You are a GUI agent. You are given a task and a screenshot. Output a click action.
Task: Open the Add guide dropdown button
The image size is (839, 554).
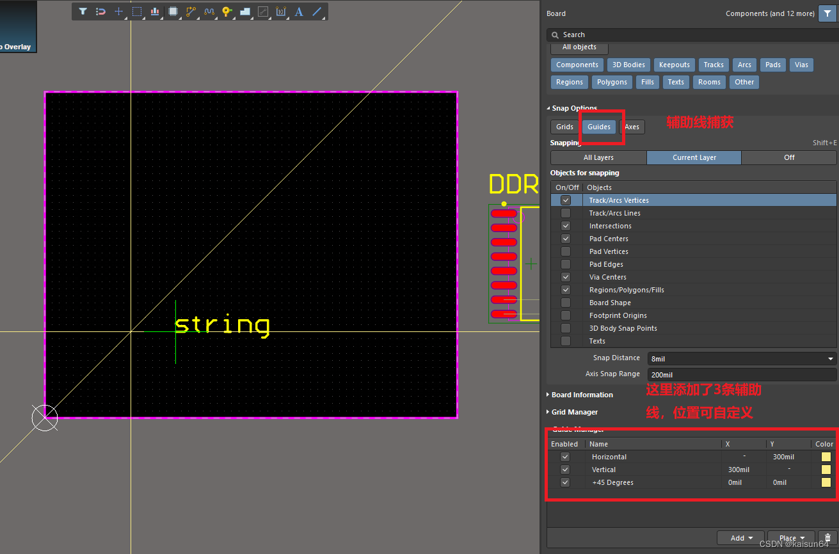click(x=740, y=538)
